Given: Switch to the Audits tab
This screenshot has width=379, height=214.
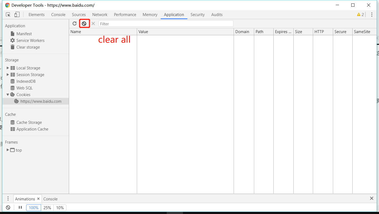Looking at the screenshot, I should [217, 15].
